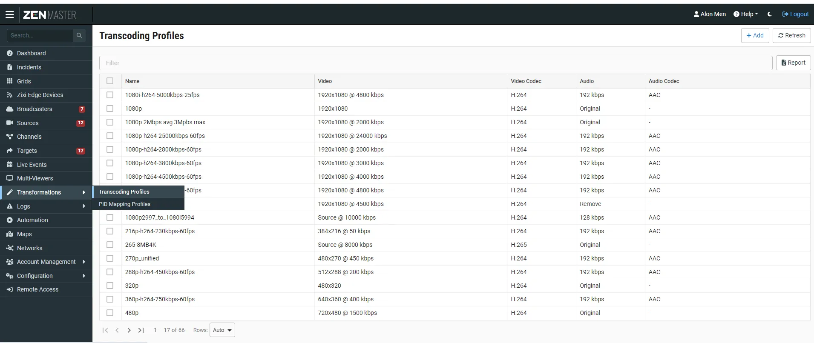Open the Help dropdown menu
This screenshot has width=814, height=343.
click(745, 14)
